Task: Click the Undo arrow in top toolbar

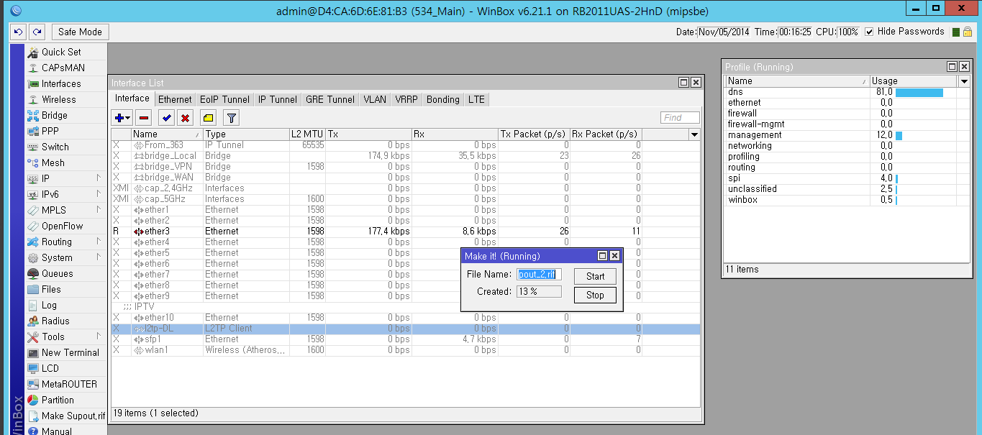Action: [18, 32]
